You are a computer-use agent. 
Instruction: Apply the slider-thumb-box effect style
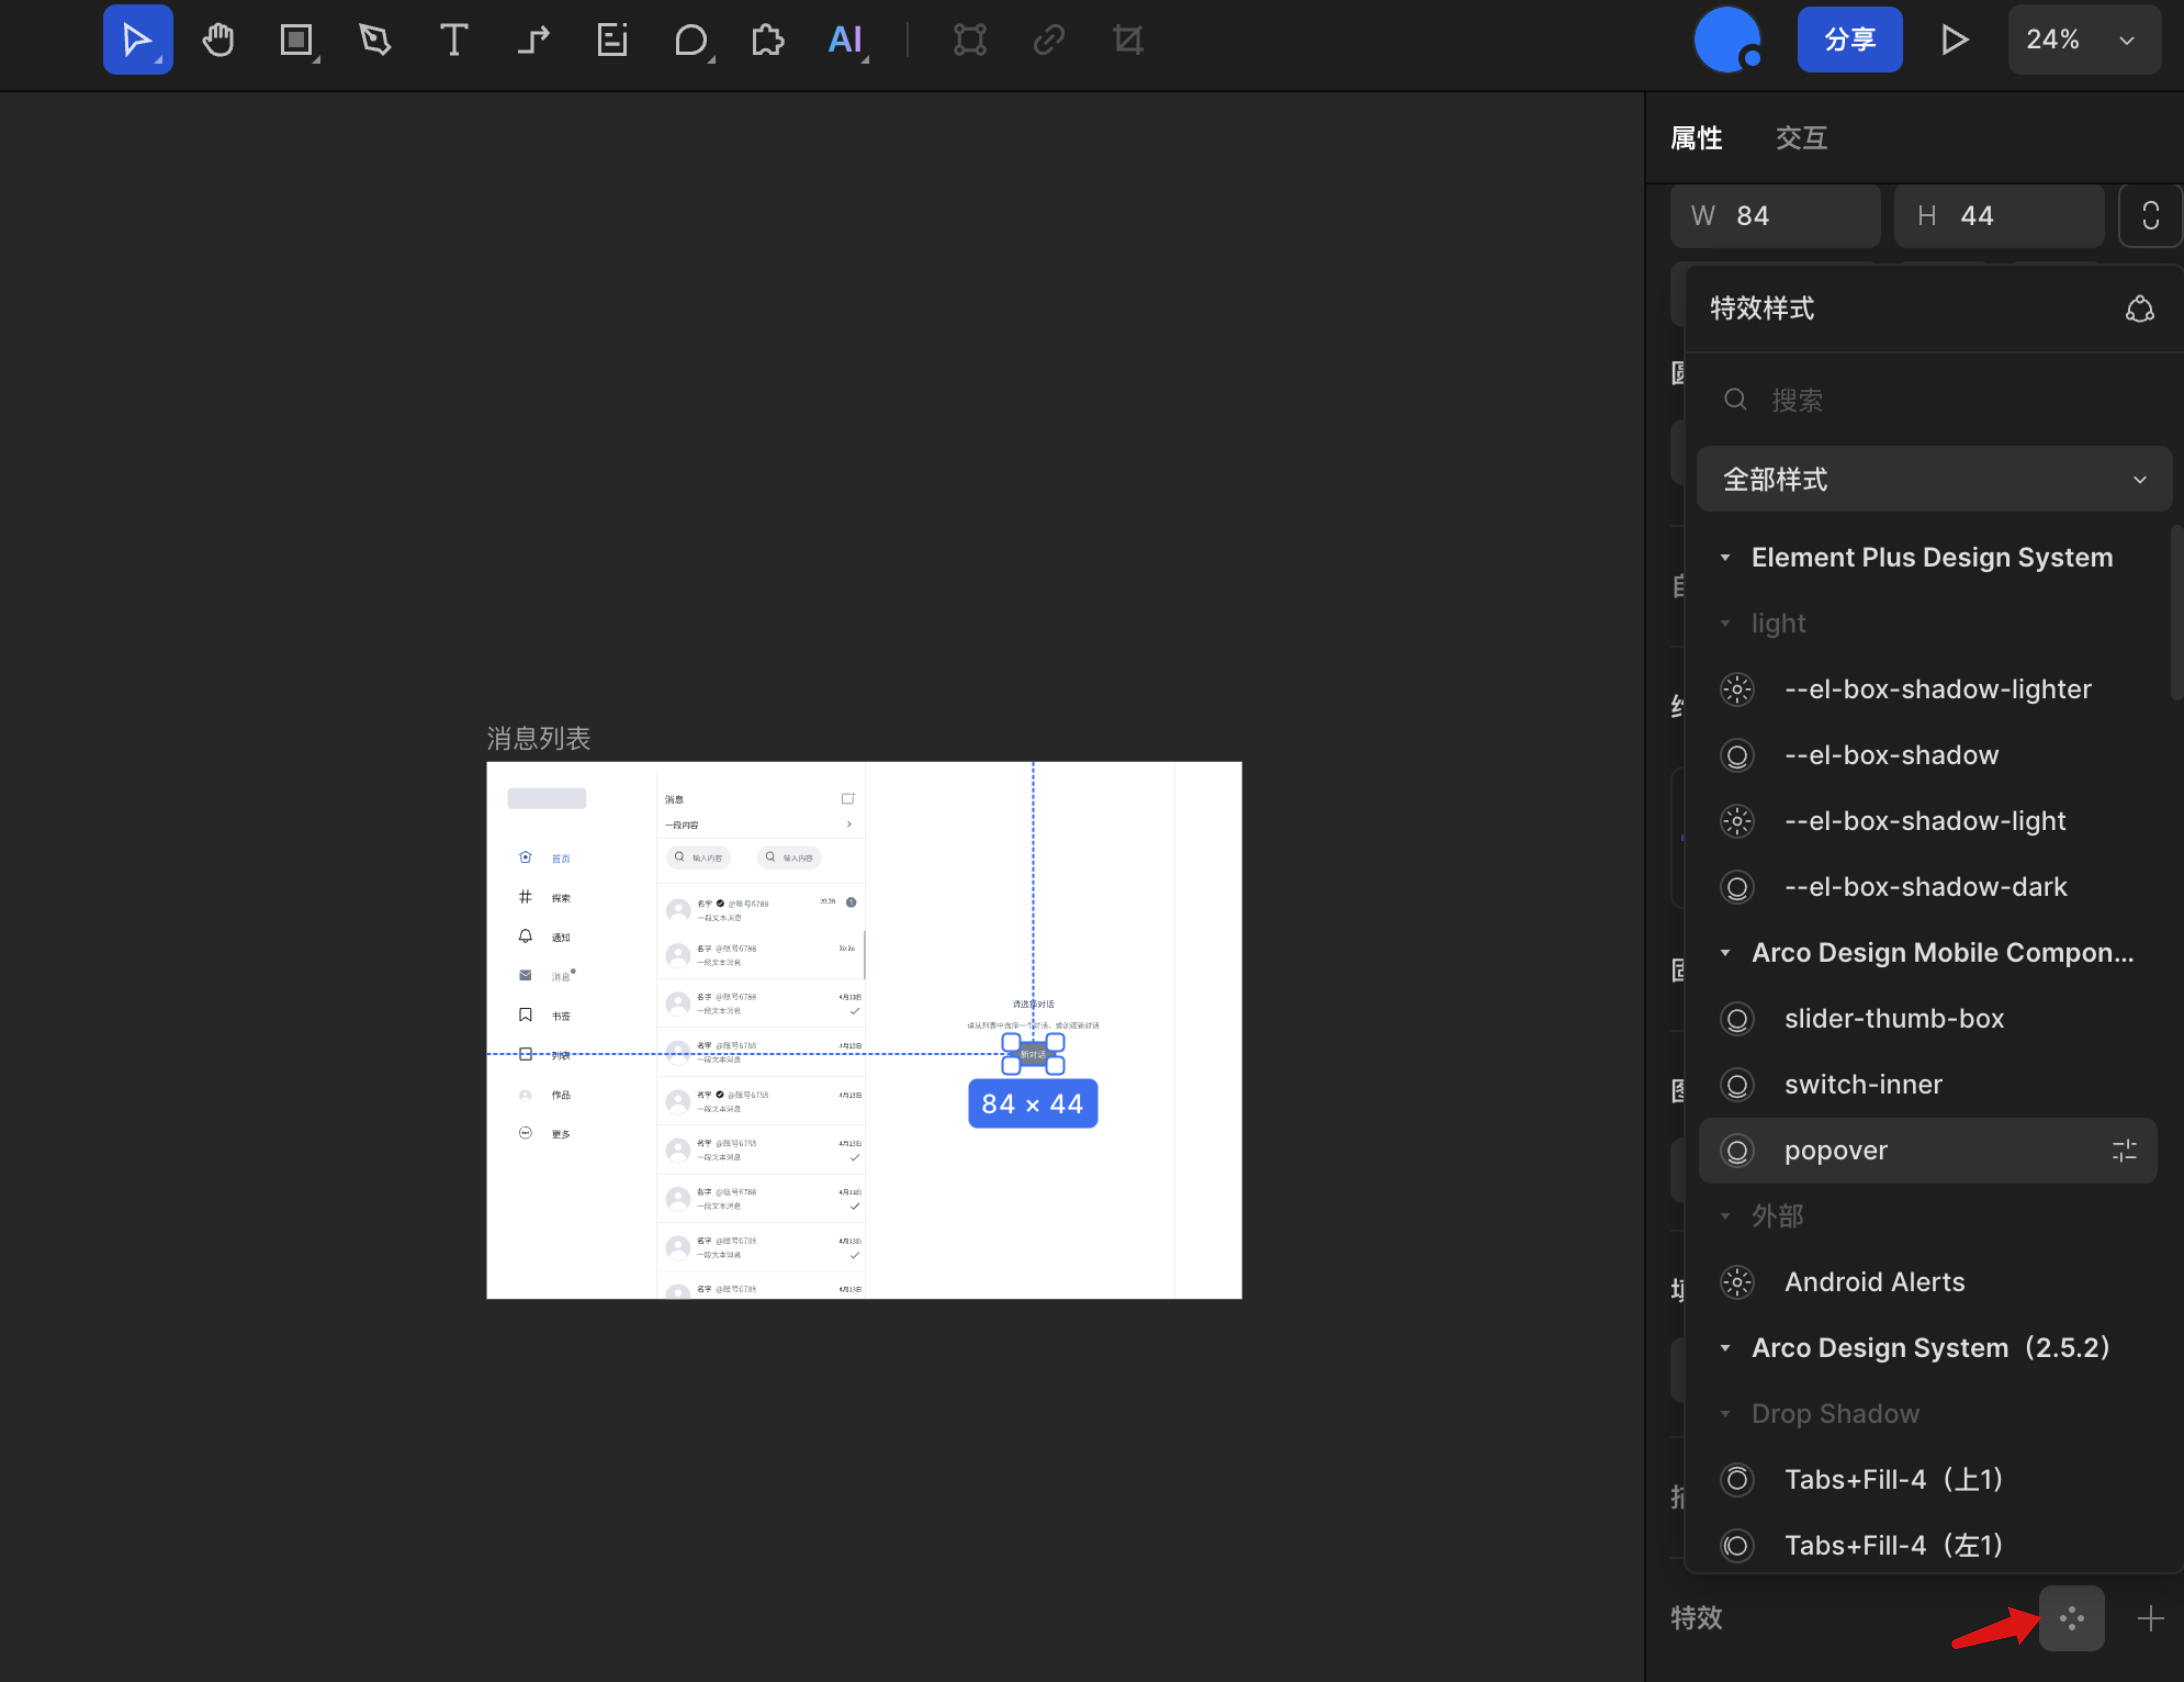[x=1928, y=1018]
